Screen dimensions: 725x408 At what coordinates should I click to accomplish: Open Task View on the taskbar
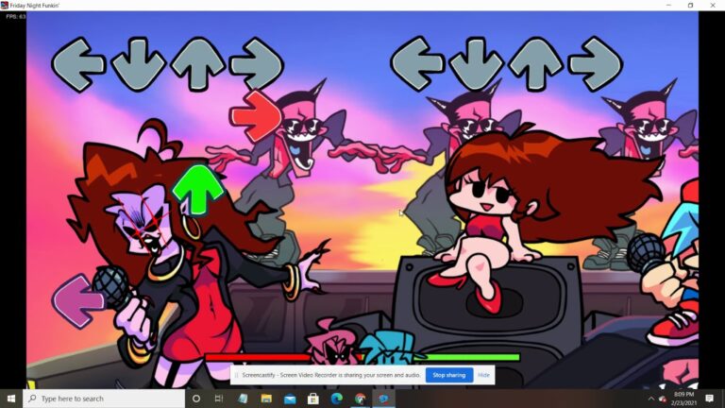[x=219, y=399]
